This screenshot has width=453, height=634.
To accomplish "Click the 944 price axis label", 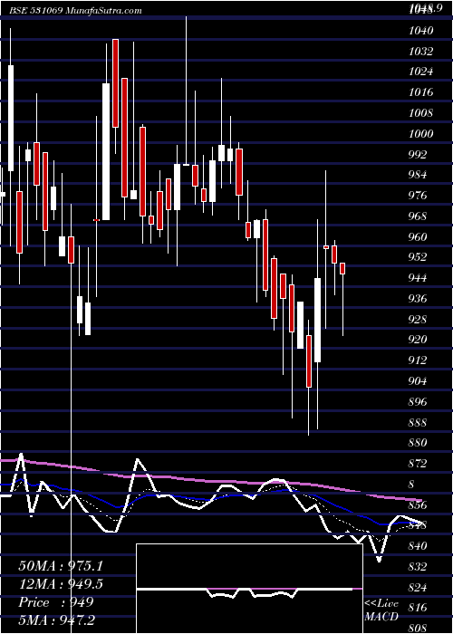I will pos(418,278).
